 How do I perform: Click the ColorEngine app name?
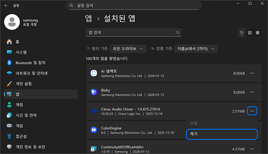(111, 128)
